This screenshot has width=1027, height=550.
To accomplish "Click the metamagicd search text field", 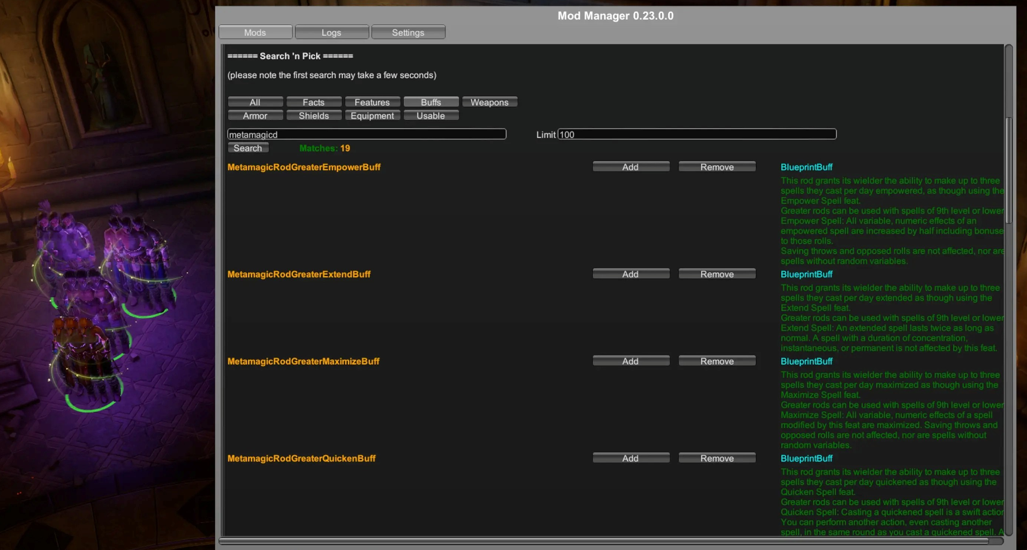I will 366,134.
